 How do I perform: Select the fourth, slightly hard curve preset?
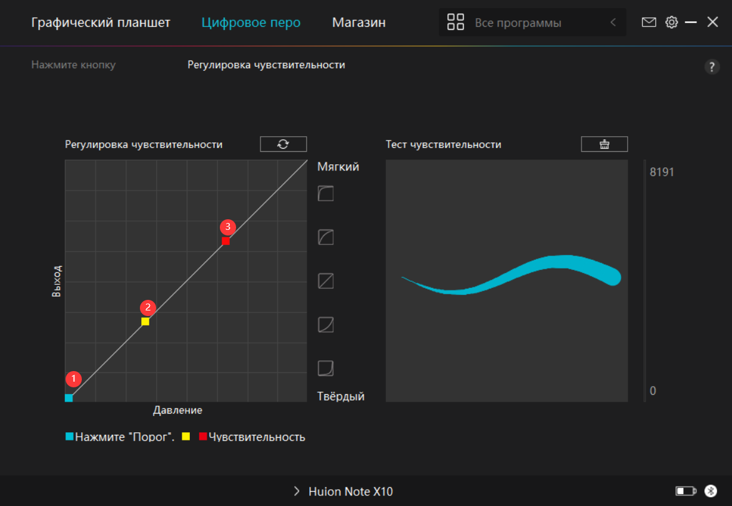click(x=325, y=325)
